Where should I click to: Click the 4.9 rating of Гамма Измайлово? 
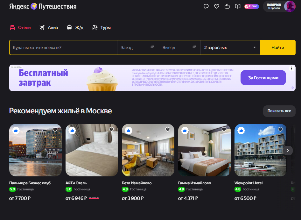point(181,189)
